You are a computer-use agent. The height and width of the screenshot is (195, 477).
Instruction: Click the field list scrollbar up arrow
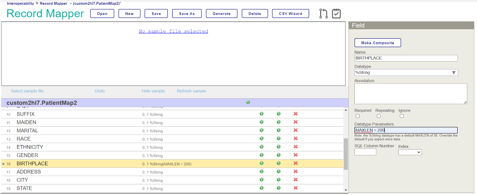tap(346, 110)
